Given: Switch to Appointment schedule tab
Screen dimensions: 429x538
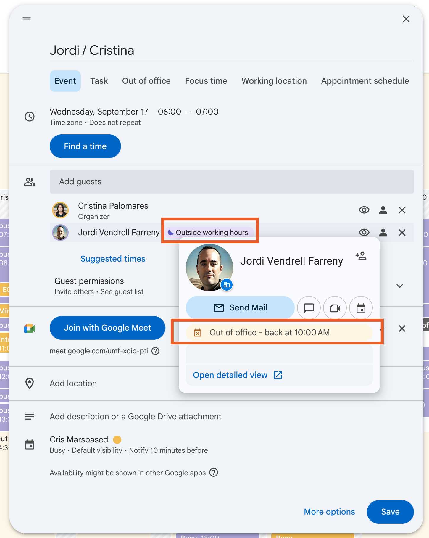Looking at the screenshot, I should tap(365, 81).
